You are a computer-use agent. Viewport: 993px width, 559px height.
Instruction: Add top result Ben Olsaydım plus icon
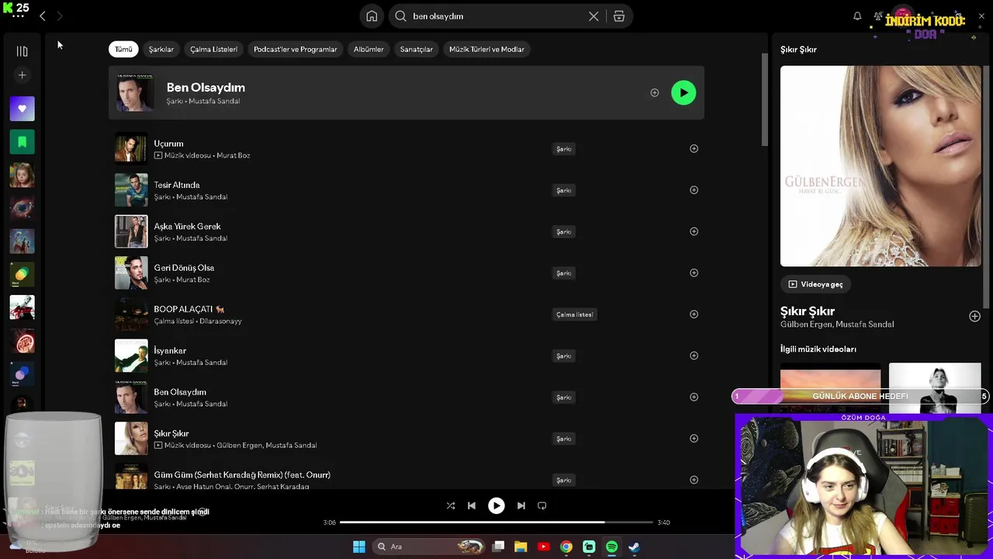pos(655,93)
